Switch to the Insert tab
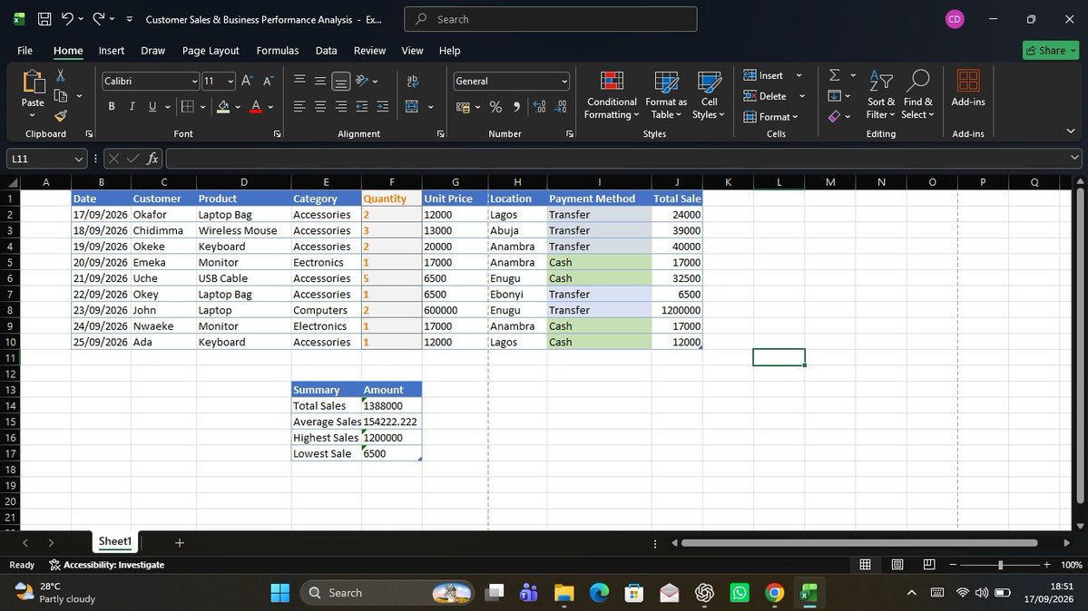 pos(111,51)
